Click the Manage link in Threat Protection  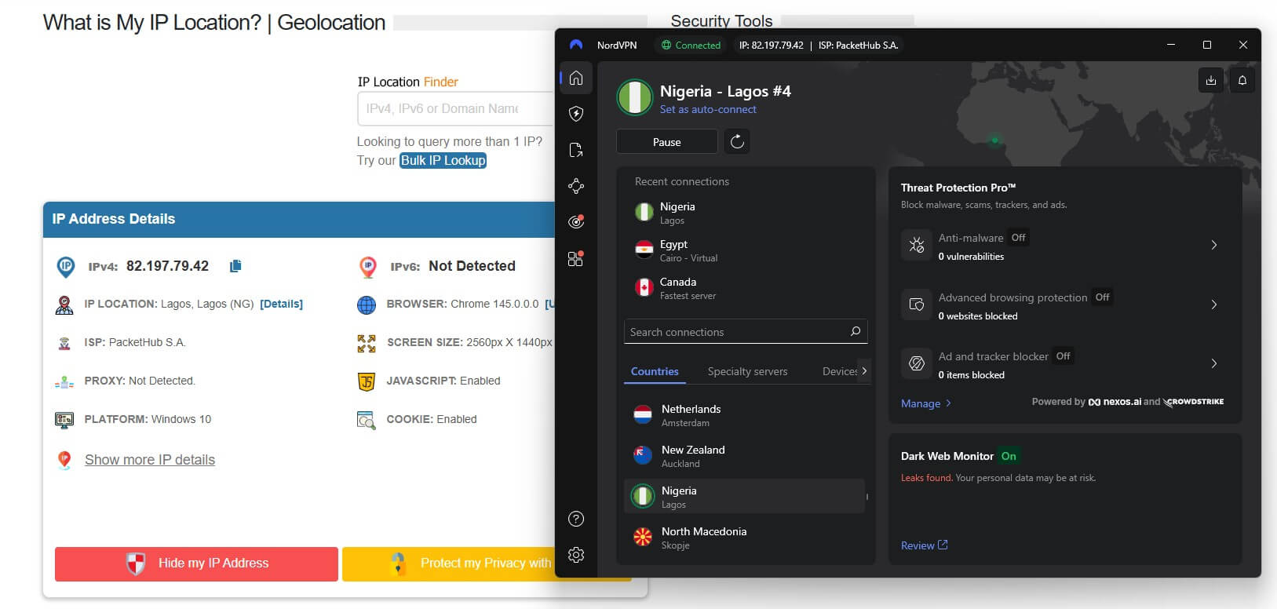coord(921,403)
